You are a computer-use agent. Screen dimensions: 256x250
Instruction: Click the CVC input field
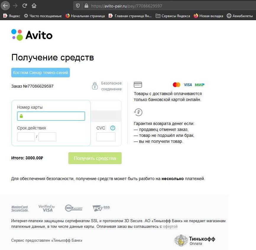point(106,137)
